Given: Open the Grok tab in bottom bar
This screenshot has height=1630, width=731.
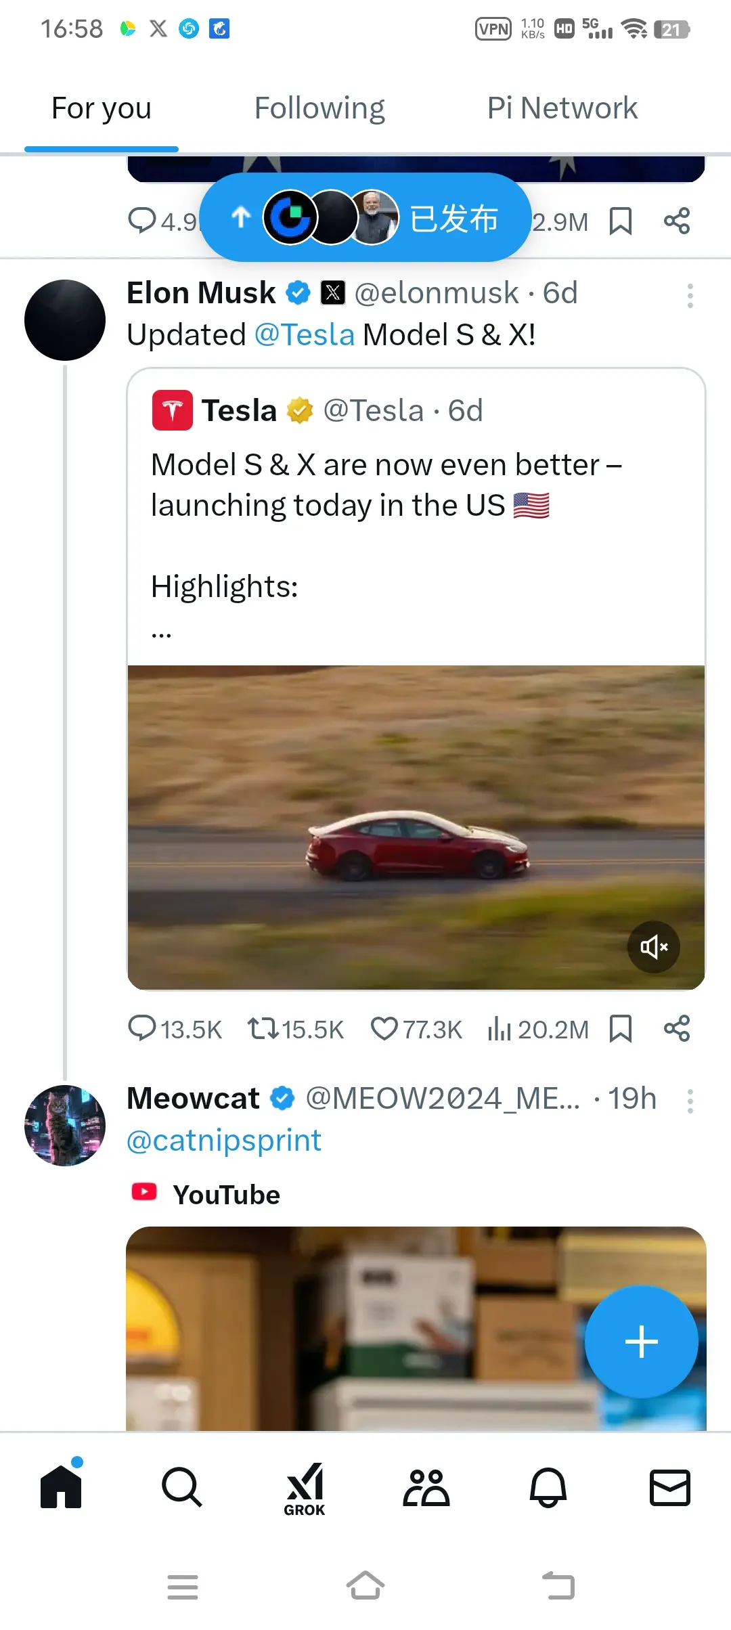Looking at the screenshot, I should click(305, 1489).
